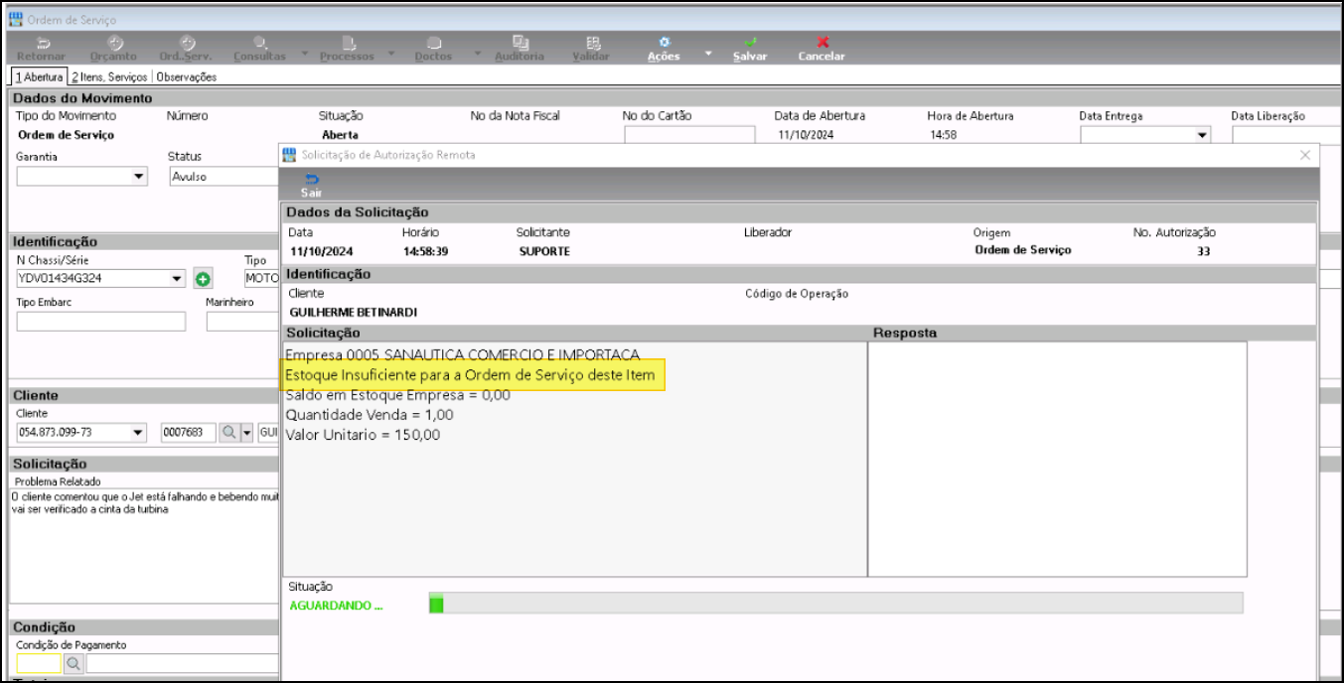Click the Marinheiro input field
Image resolution: width=1344 pixels, height=683 pixels.
coord(242,322)
